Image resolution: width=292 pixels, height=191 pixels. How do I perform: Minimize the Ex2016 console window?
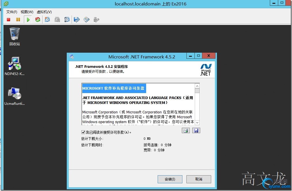point(274,3)
